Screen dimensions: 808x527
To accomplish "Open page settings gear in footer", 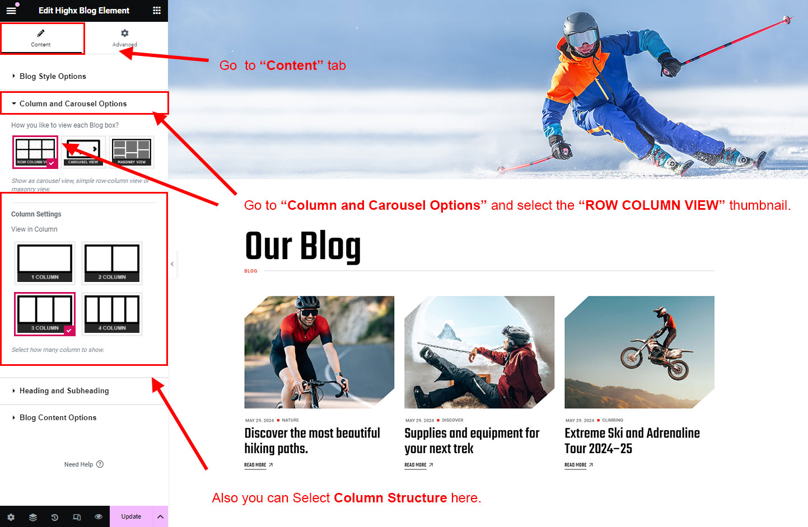I will [x=11, y=517].
